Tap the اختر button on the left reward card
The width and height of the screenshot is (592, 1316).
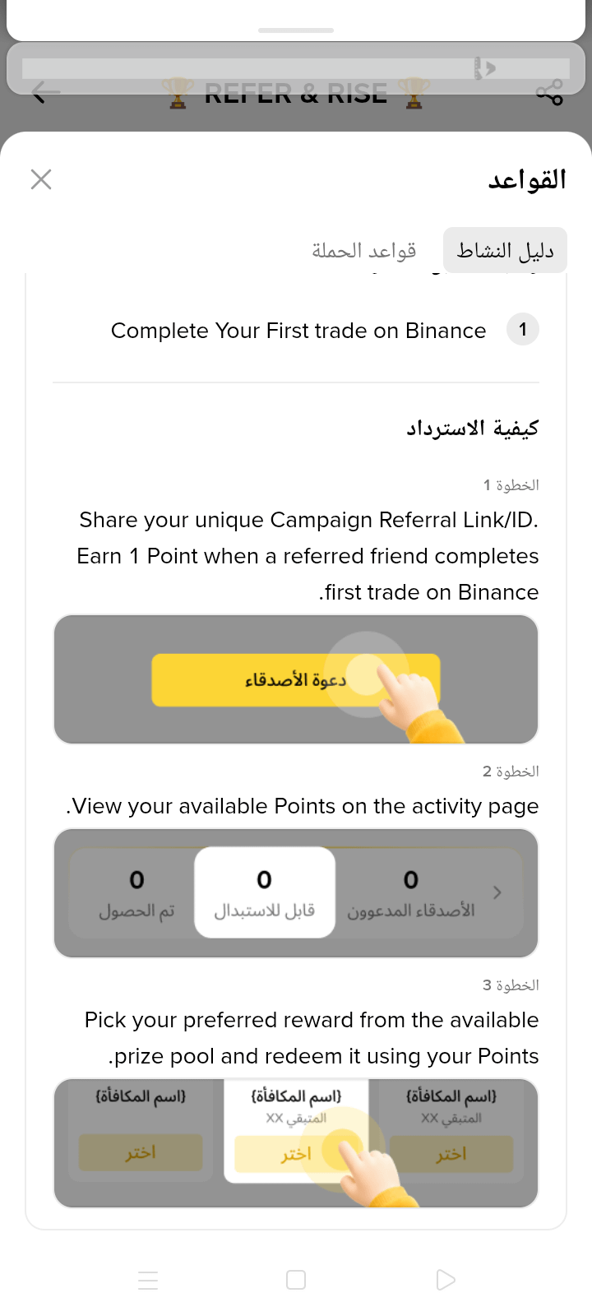pyautogui.click(x=141, y=1153)
